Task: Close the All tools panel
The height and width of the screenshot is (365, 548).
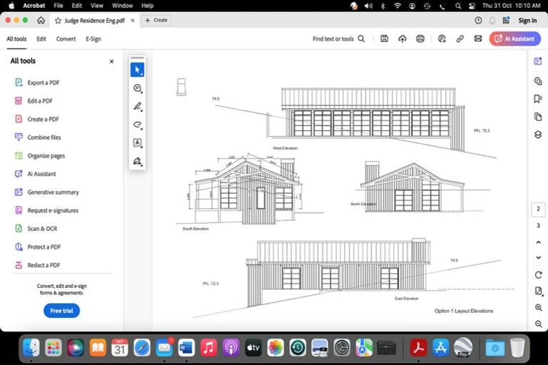Action: [x=111, y=61]
